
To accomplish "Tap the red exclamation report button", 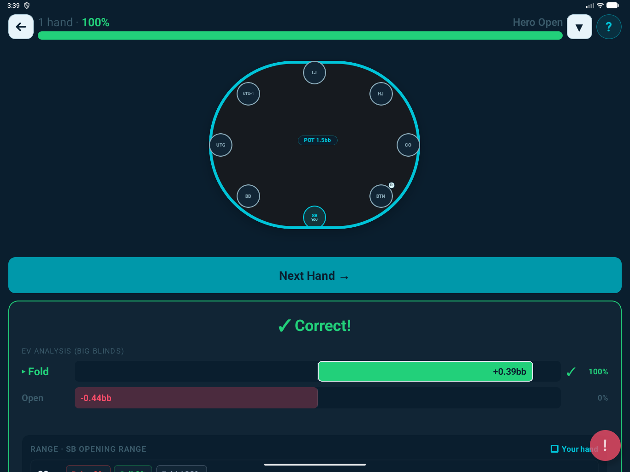I will pyautogui.click(x=605, y=445).
